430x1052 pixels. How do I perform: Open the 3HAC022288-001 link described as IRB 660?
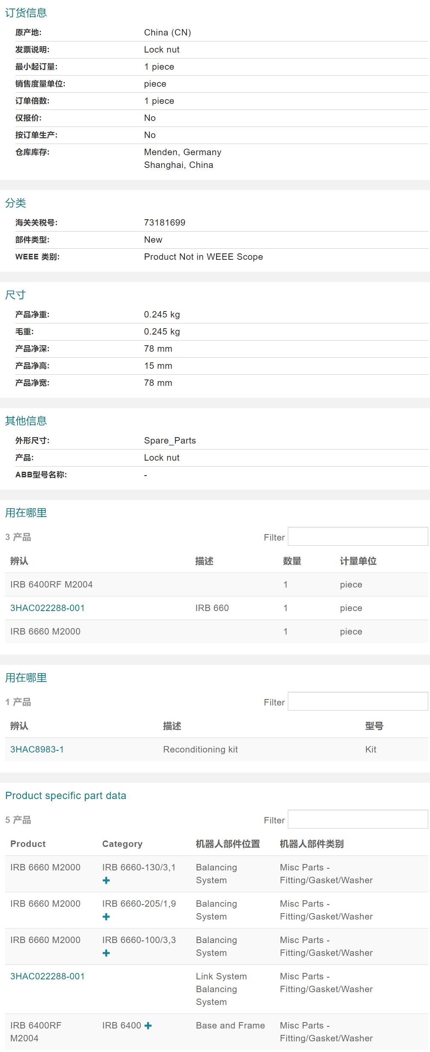pos(47,608)
